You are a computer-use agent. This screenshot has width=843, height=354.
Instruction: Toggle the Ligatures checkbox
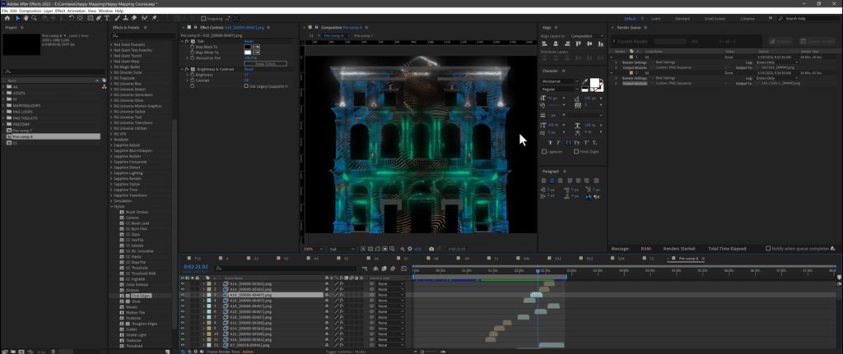(x=544, y=151)
